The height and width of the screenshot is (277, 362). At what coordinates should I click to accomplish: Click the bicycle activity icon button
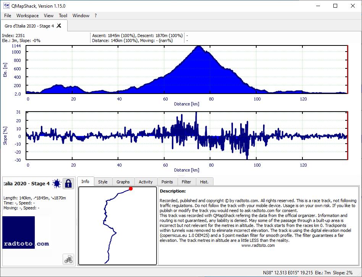(68, 259)
